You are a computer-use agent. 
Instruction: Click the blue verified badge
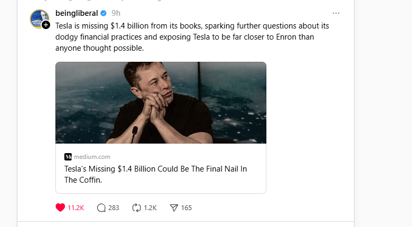[104, 14]
